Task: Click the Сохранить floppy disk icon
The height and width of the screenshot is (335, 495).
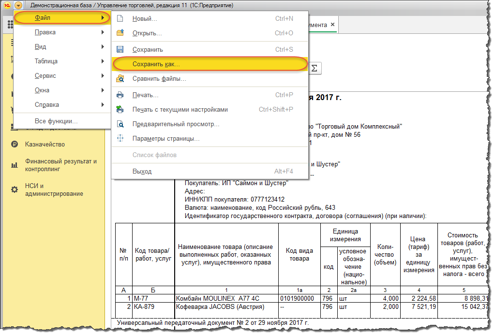Action: pyautogui.click(x=120, y=49)
